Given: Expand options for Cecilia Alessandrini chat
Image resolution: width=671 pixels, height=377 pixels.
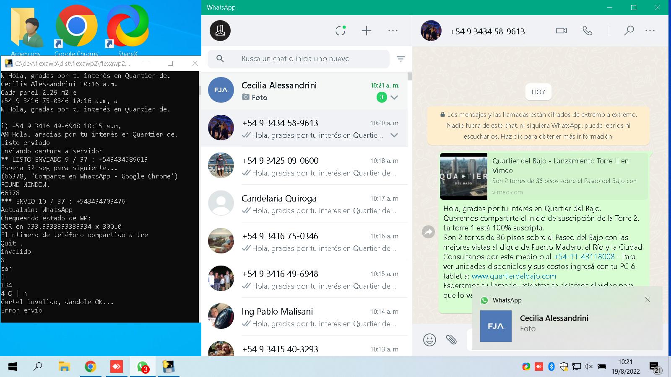Looking at the screenshot, I should tap(394, 97).
